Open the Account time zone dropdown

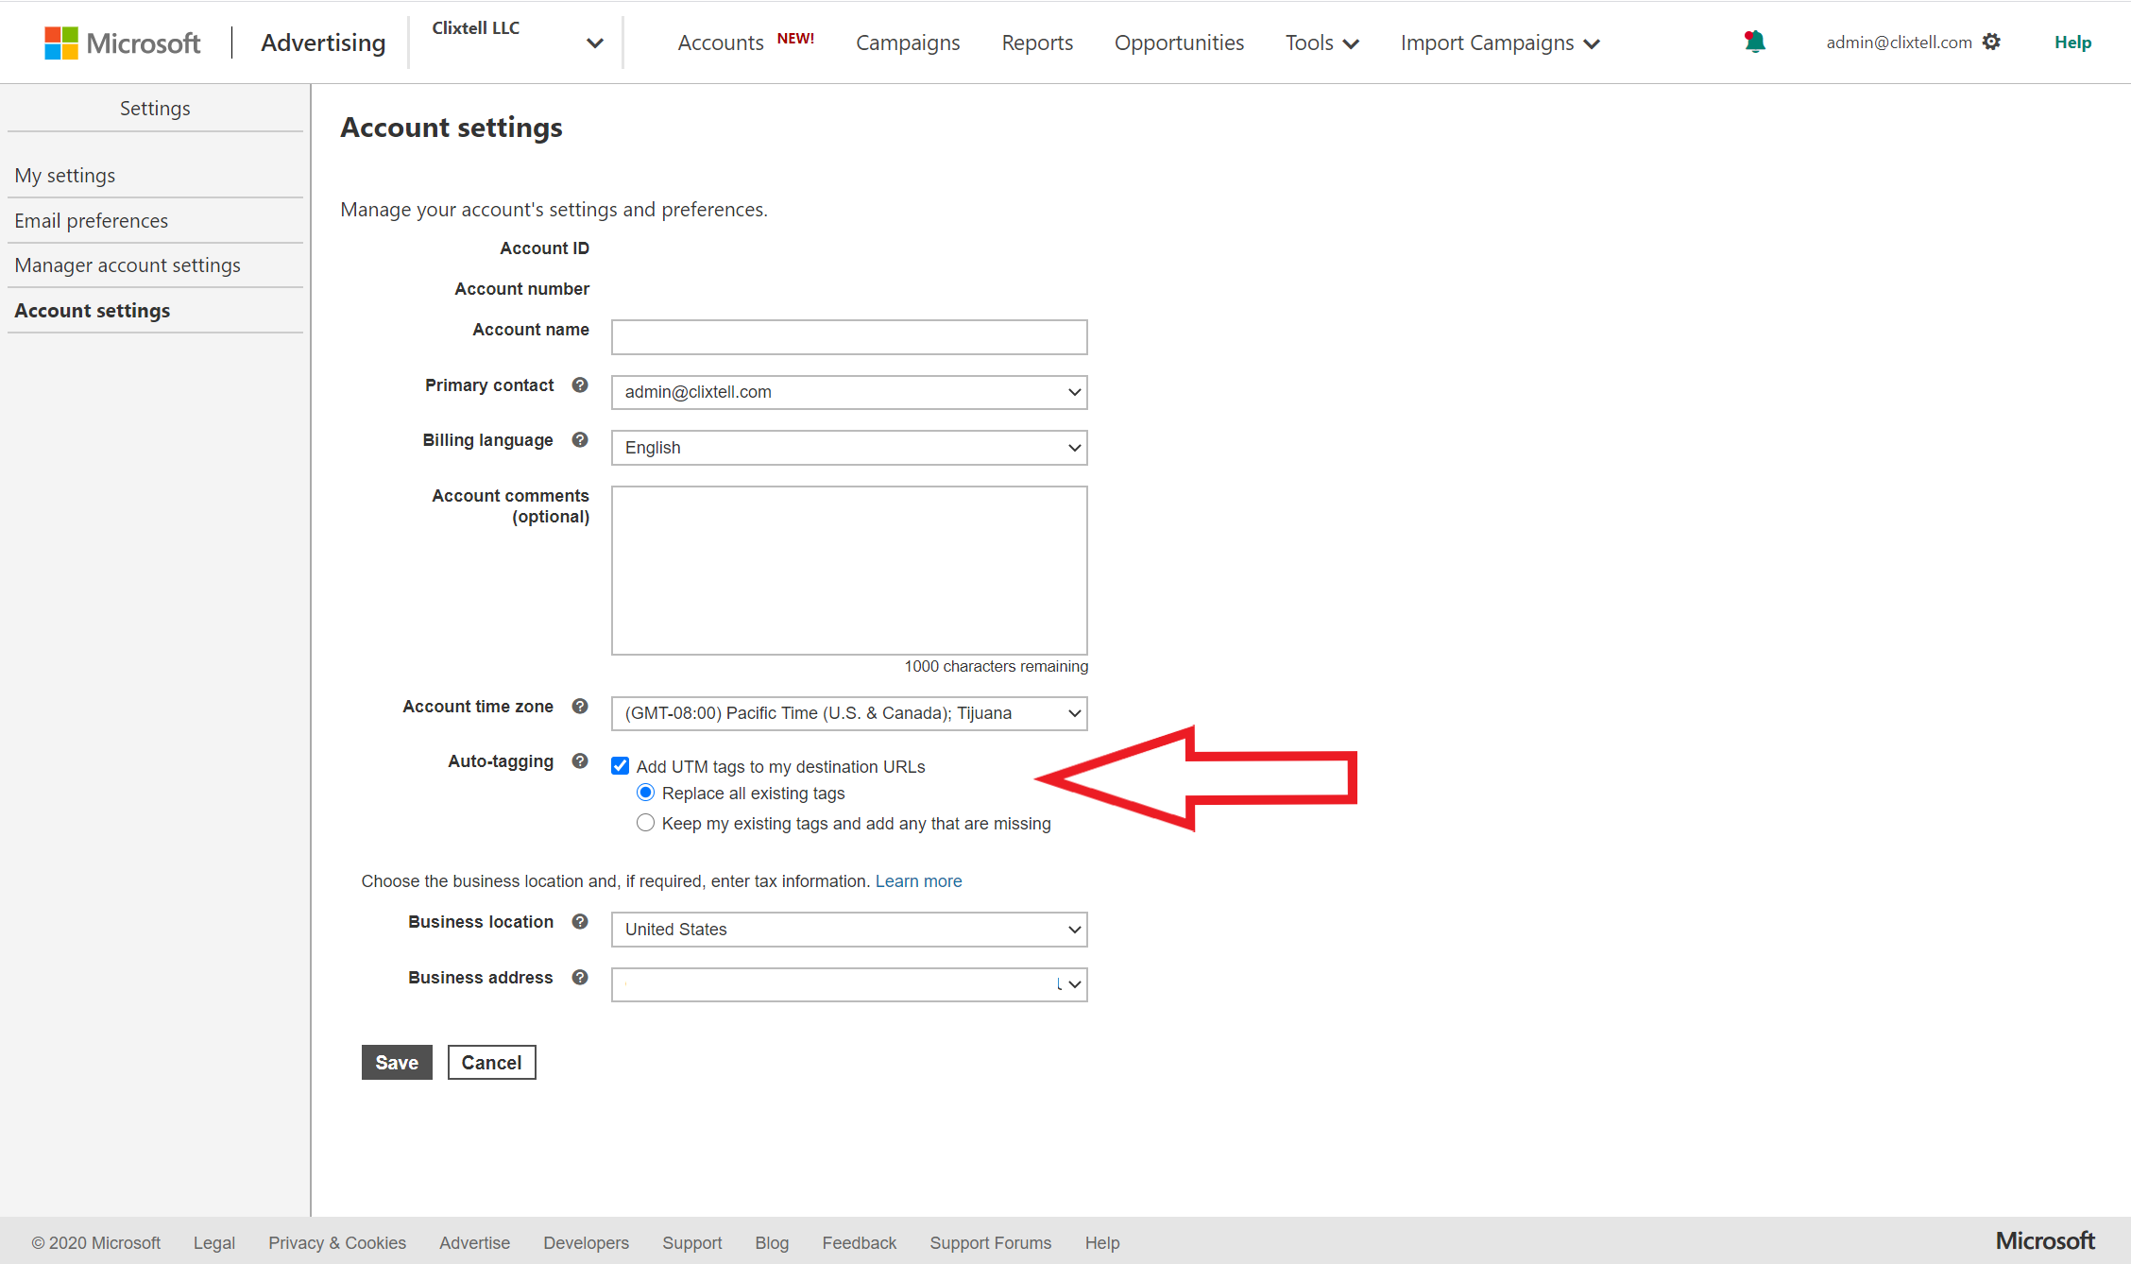click(x=849, y=713)
